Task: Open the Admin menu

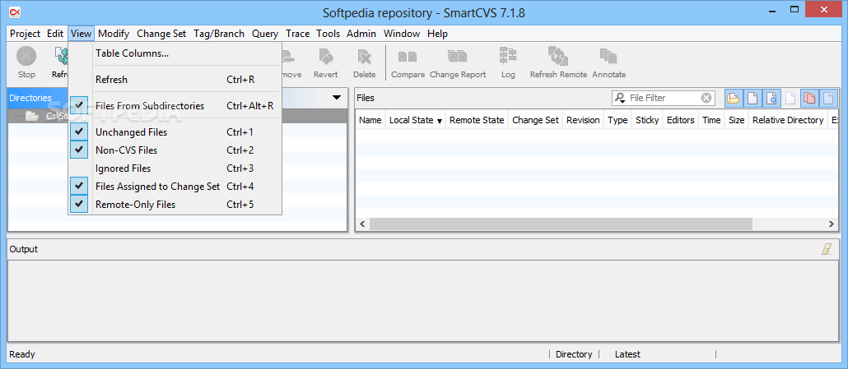Action: (x=361, y=34)
